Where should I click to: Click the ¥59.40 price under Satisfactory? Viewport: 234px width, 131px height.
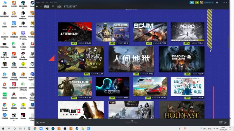(125, 43)
